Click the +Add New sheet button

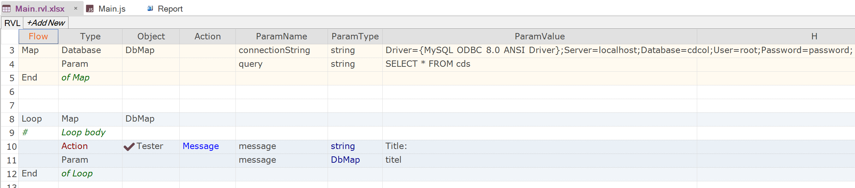46,23
